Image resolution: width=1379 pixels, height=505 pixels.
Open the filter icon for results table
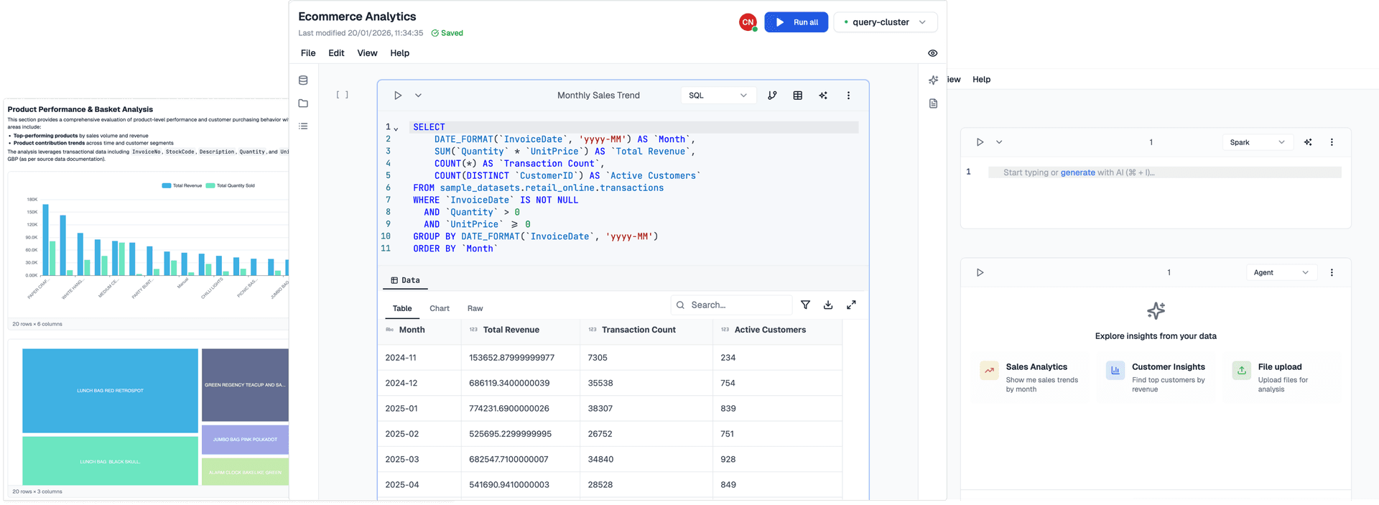805,305
